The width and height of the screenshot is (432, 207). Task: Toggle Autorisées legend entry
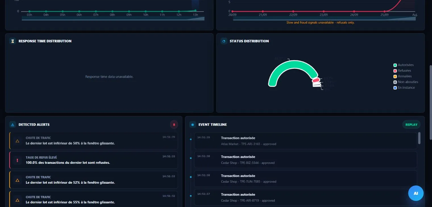coord(404,65)
